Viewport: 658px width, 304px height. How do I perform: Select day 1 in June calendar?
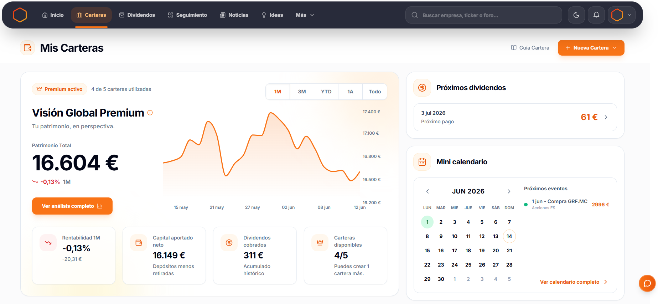427,222
